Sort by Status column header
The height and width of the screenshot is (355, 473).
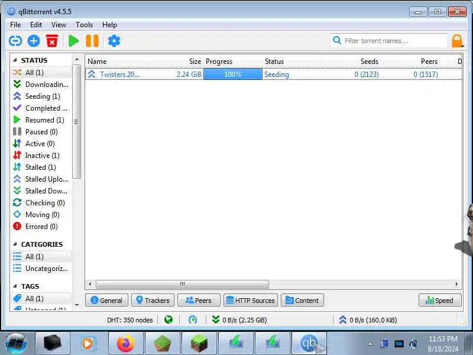click(291, 62)
